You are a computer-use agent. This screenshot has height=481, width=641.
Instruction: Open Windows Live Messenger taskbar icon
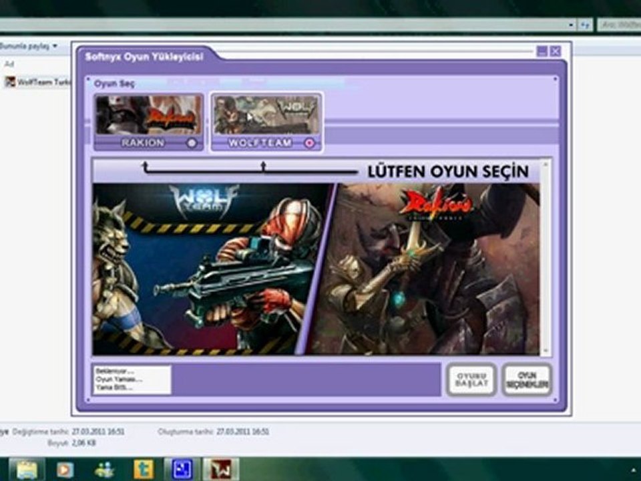pyautogui.click(x=104, y=470)
